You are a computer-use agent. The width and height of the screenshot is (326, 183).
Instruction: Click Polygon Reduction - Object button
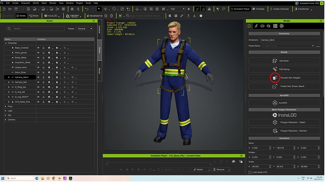[x=284, y=123]
